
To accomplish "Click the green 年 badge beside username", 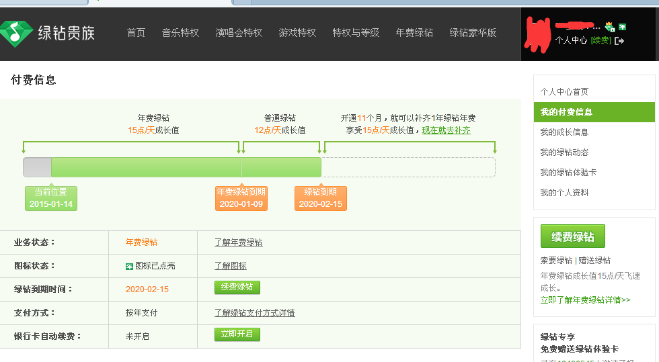I will pyautogui.click(x=623, y=27).
